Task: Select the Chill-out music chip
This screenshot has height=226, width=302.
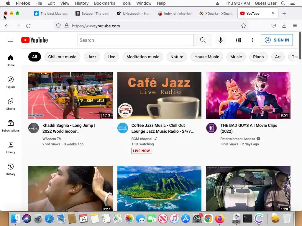Action: (x=62, y=57)
